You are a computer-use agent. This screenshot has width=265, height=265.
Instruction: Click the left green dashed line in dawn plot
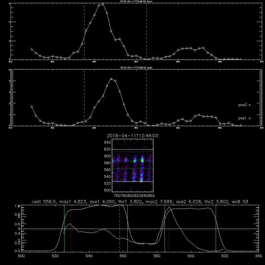84,31
